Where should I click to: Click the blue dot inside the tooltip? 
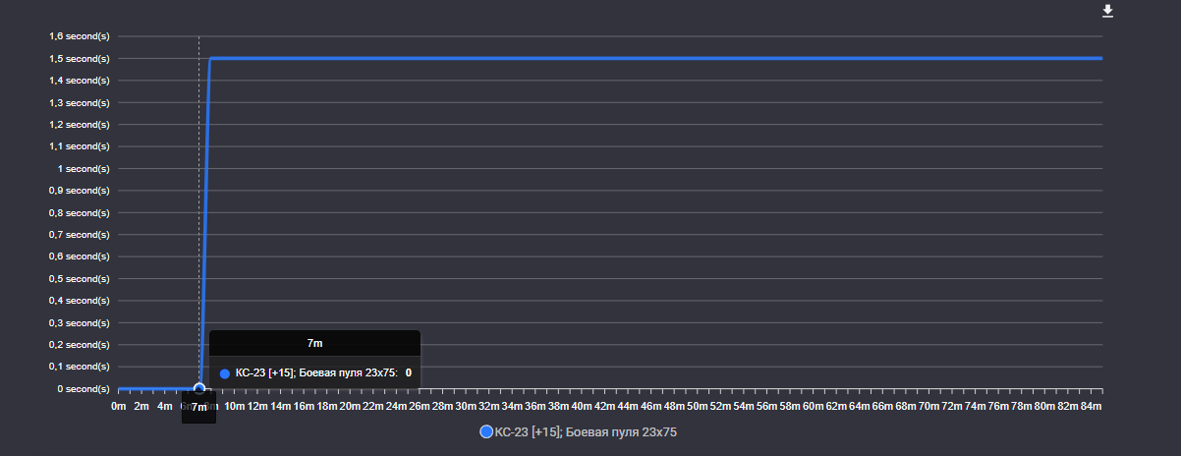tap(225, 373)
